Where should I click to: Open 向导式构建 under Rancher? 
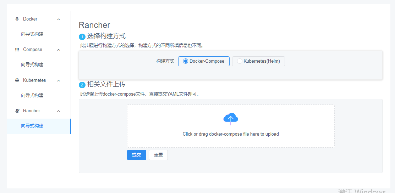(32, 126)
